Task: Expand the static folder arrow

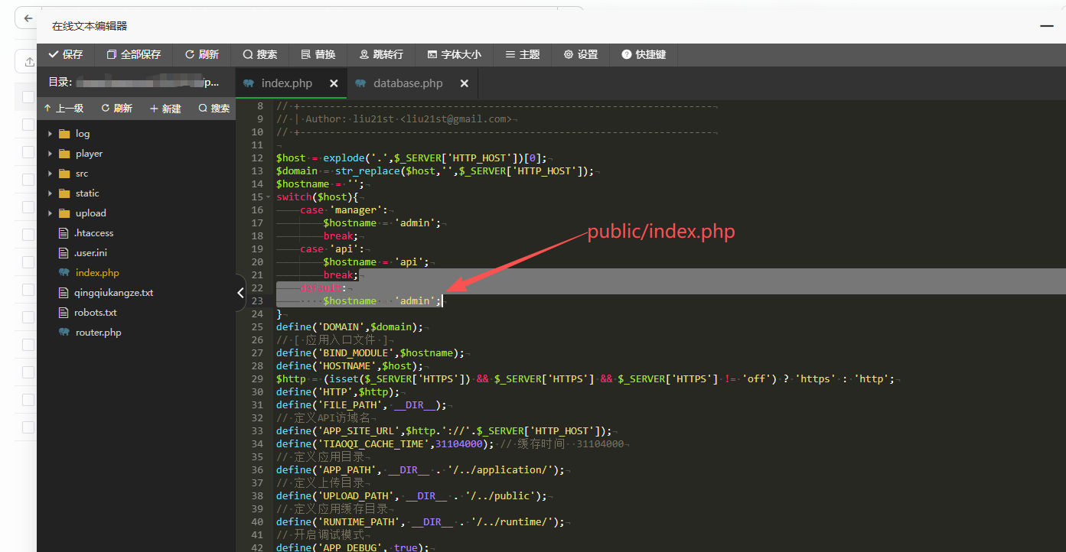Action: 50,193
